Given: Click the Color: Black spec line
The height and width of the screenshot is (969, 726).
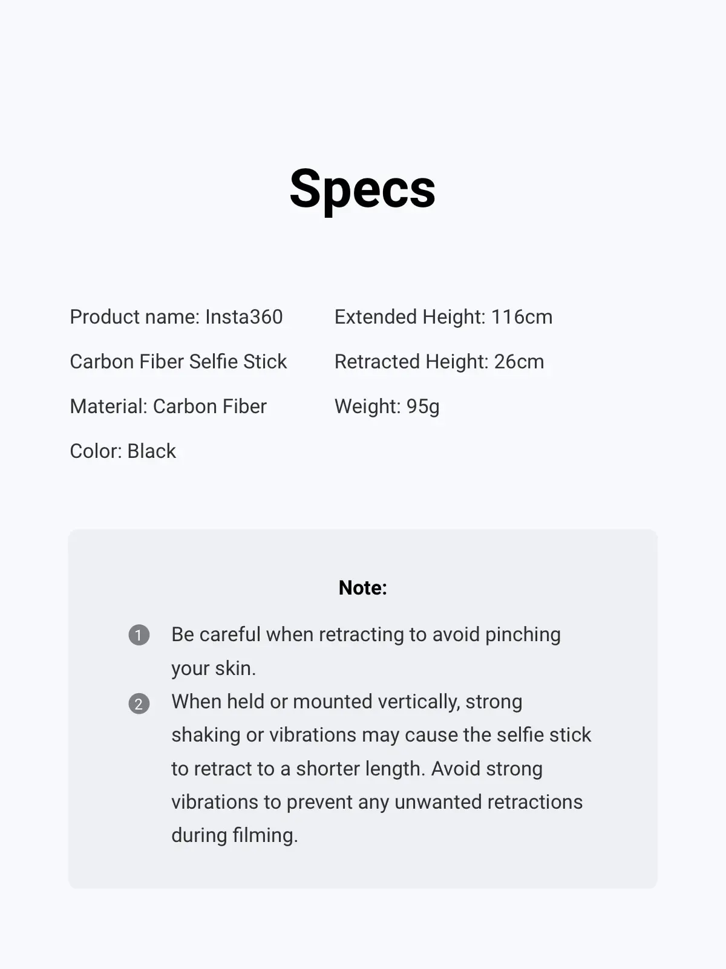Looking at the screenshot, I should pyautogui.click(x=123, y=451).
